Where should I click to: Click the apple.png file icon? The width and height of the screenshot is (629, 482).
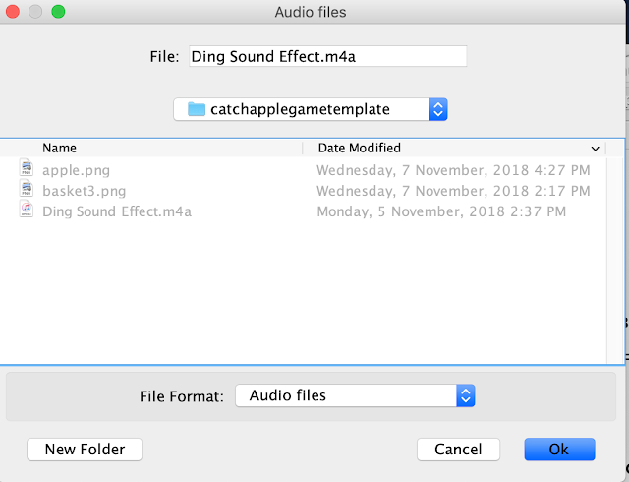[27, 169]
